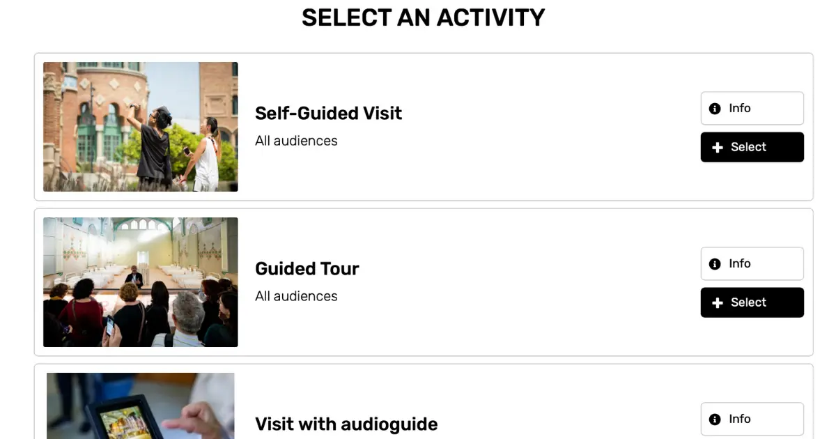Open Info for the Guided Tour
The image size is (836, 439).
pos(752,264)
